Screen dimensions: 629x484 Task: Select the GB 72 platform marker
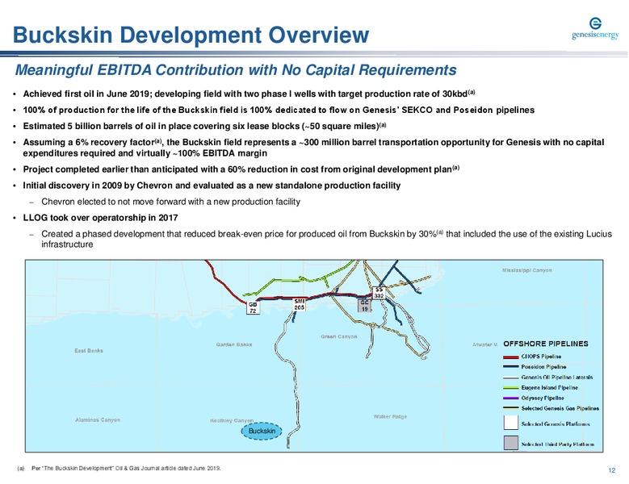[x=253, y=307]
